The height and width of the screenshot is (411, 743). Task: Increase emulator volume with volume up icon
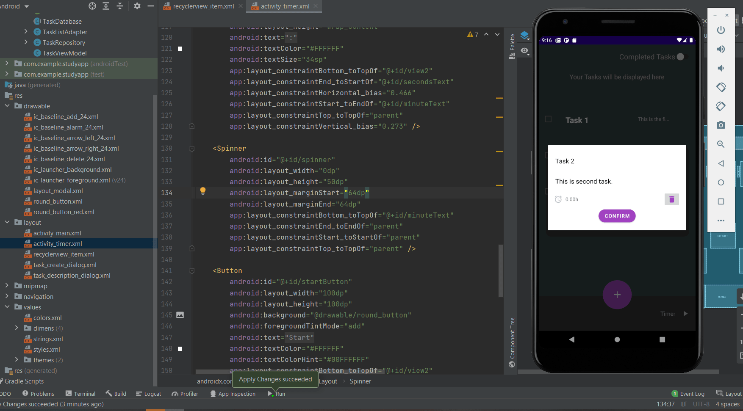coord(721,49)
